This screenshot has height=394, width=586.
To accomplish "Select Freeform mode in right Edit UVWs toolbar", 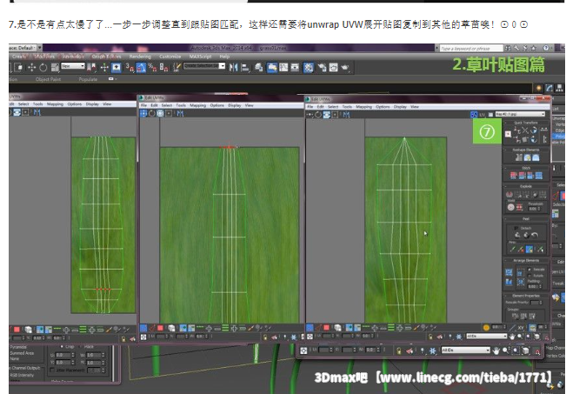I will tap(335, 115).
